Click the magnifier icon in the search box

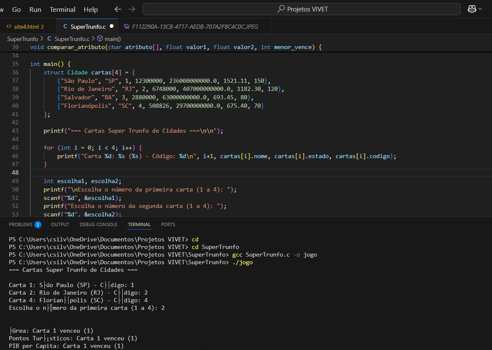click(281, 9)
